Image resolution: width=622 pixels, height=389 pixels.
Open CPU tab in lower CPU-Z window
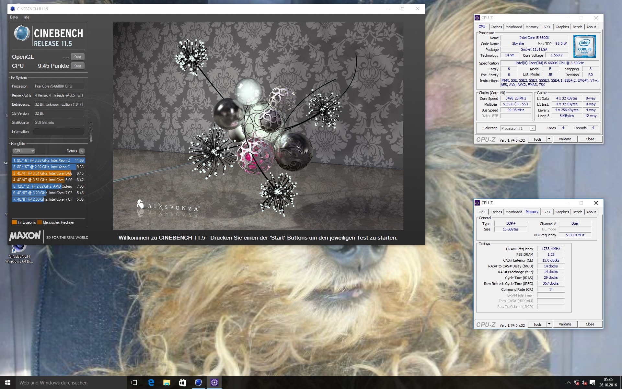click(x=482, y=212)
